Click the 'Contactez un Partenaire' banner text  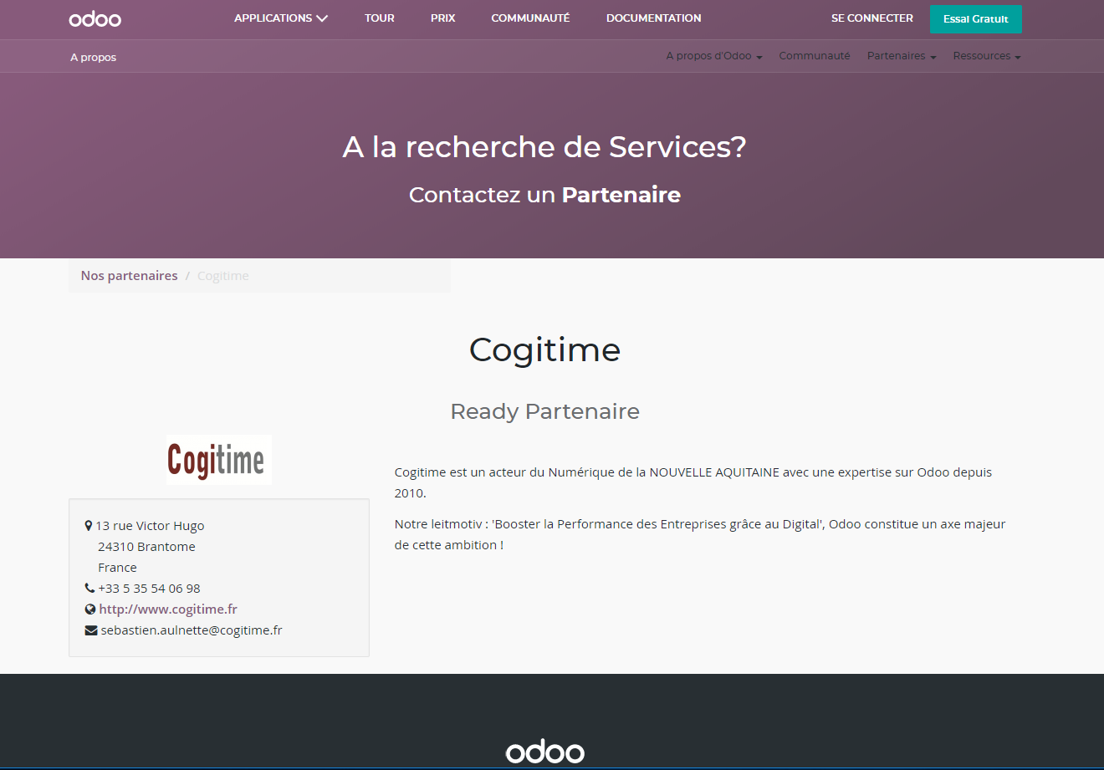544,195
